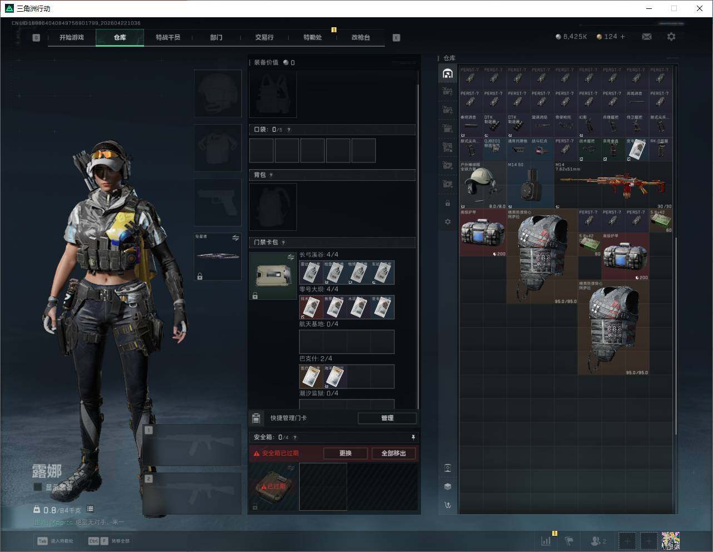Click the empty backpack slot
The width and height of the screenshot is (713, 552).
point(273,206)
